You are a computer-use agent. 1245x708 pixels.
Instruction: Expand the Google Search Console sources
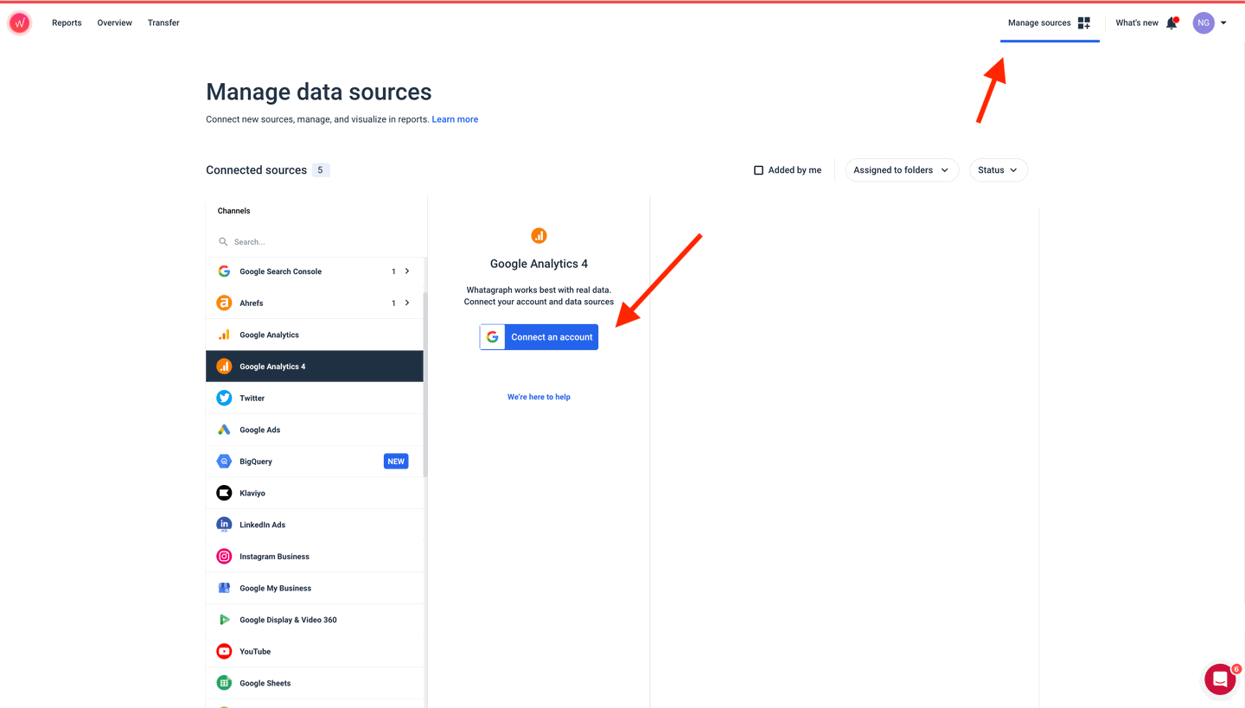coord(407,271)
